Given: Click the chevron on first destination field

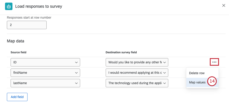Looking at the screenshot, I should pyautogui.click(x=164, y=62).
